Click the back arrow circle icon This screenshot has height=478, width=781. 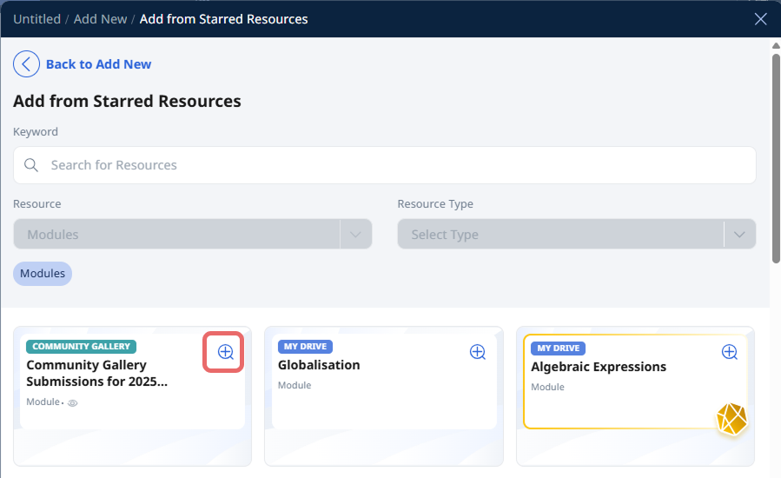26,63
